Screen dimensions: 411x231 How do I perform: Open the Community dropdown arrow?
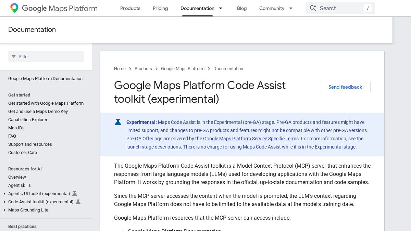pyautogui.click(x=291, y=8)
